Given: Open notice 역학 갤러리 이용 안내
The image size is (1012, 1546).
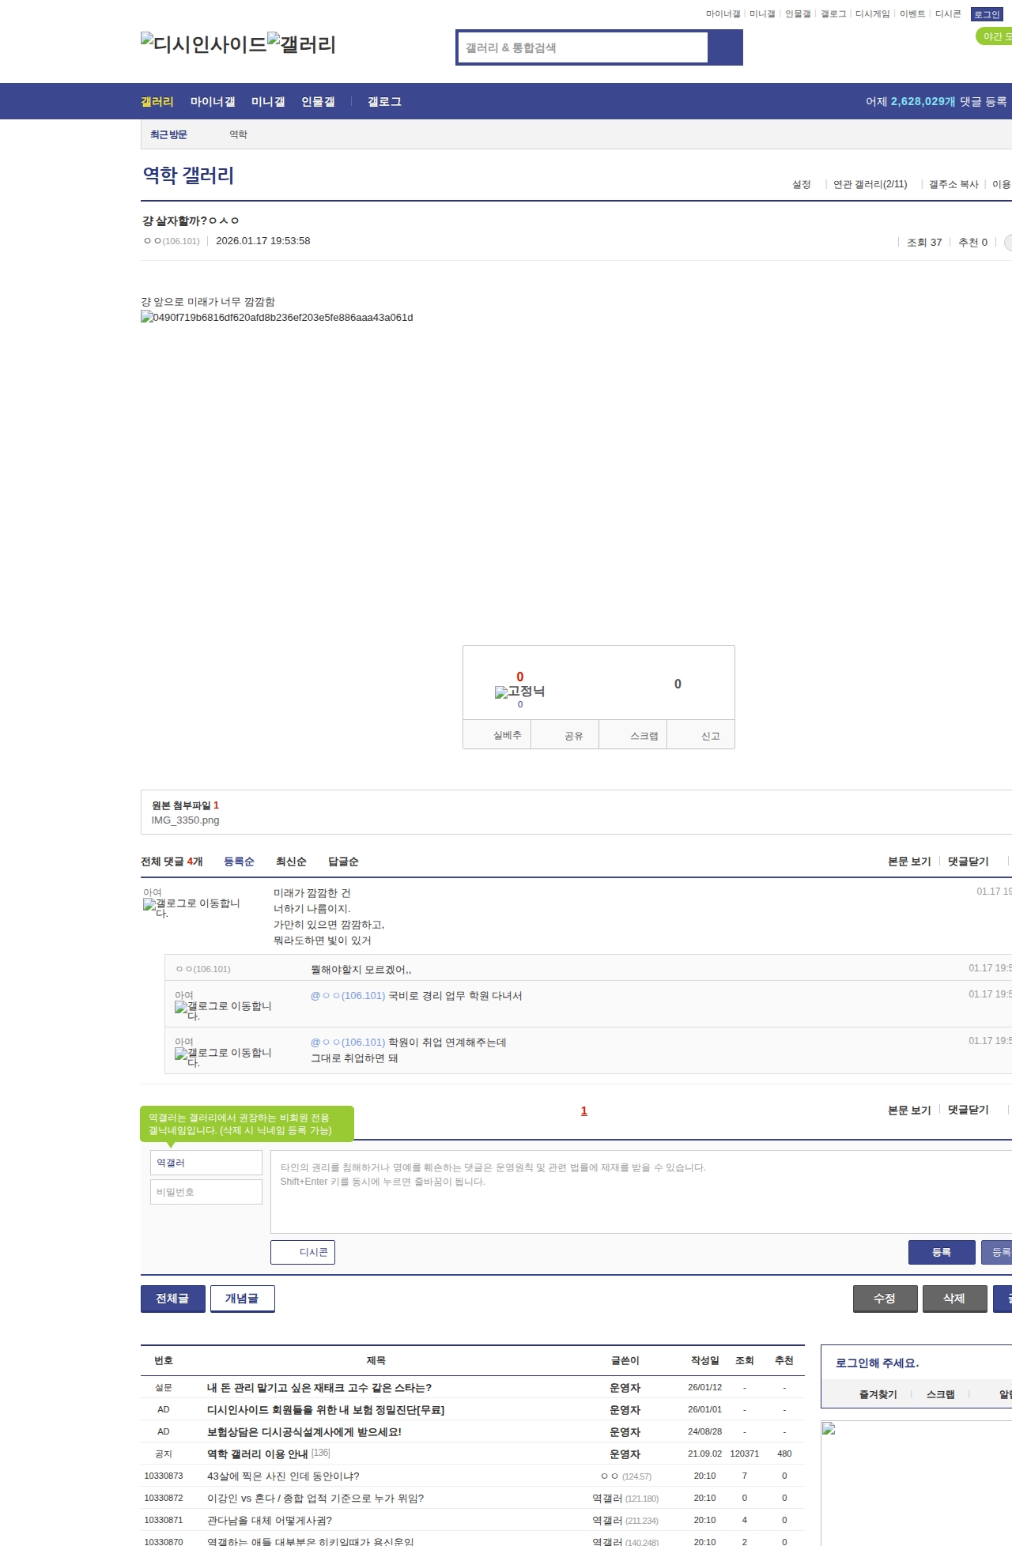Looking at the screenshot, I should pyautogui.click(x=258, y=1454).
